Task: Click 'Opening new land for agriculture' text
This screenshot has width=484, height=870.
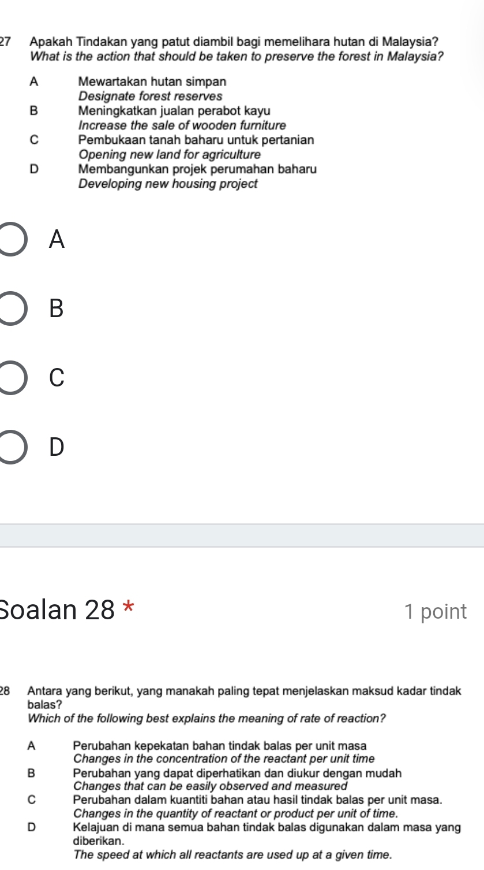Action: click(x=170, y=155)
